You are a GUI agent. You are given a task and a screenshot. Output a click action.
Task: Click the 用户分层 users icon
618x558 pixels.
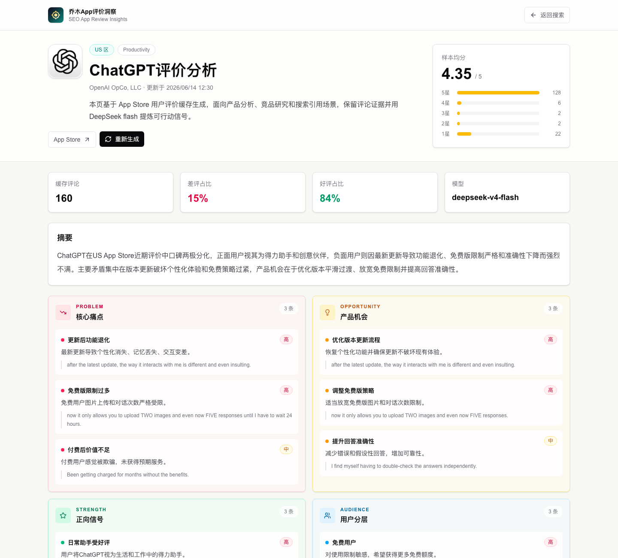[x=327, y=516]
